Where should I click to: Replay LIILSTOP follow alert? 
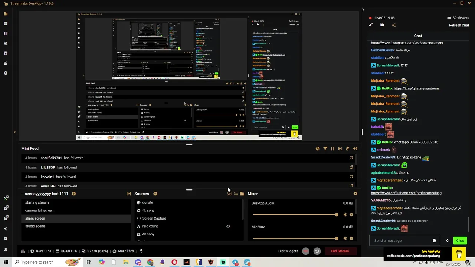(351, 167)
